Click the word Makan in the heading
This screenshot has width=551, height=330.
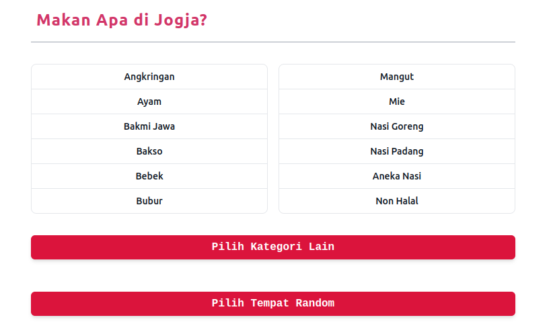(x=63, y=21)
